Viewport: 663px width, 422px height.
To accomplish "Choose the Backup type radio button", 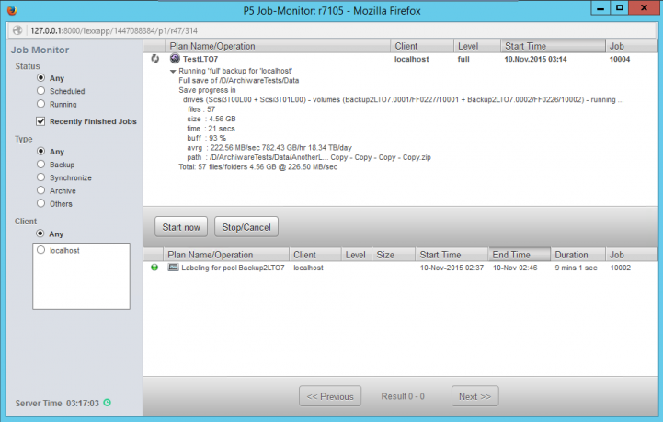I will click(41, 165).
